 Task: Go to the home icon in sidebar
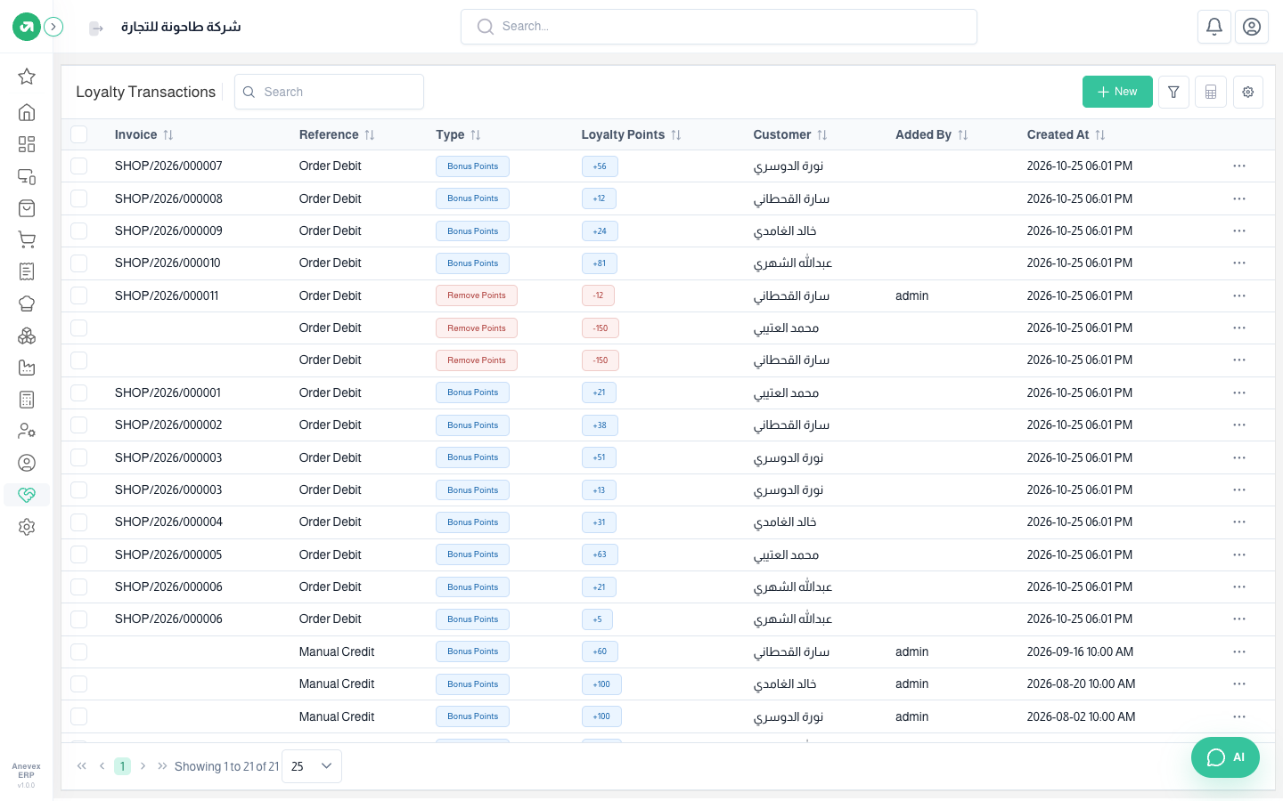point(27,112)
